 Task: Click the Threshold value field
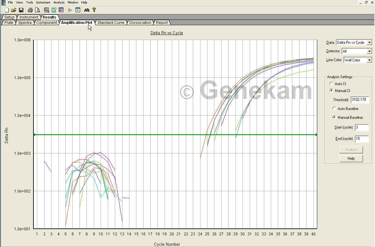[x=360, y=100]
